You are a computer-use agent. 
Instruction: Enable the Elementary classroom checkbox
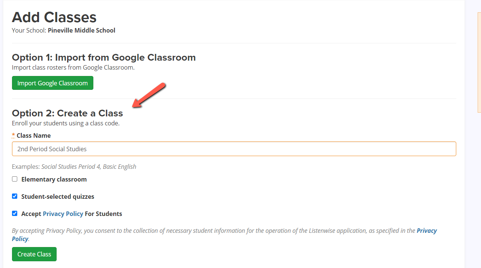(15, 179)
